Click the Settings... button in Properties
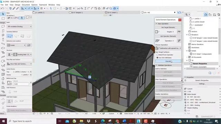 (x=202, y=84)
